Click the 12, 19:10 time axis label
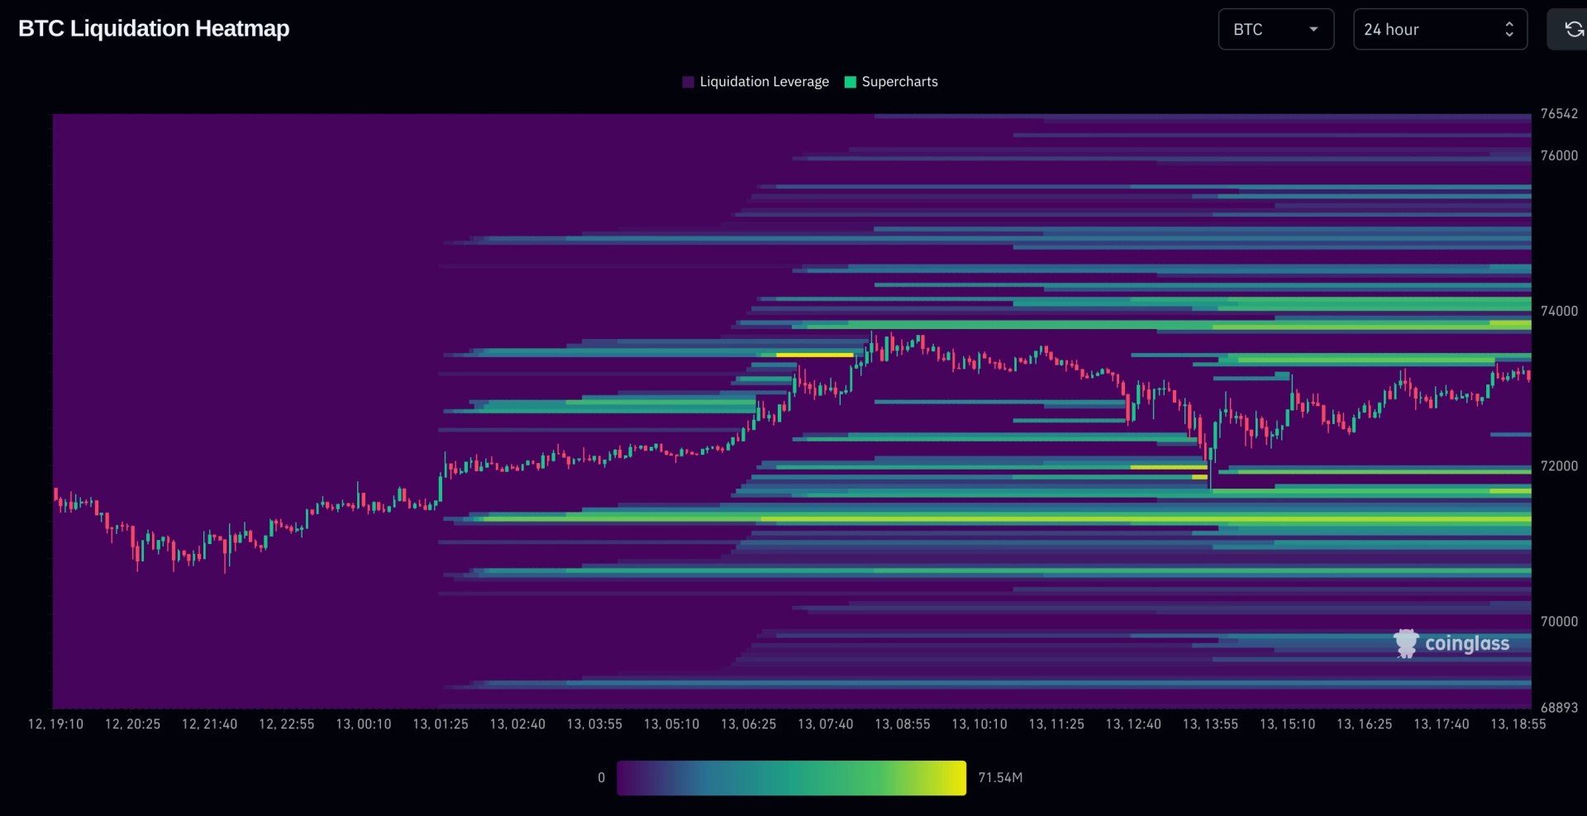This screenshot has width=1587, height=816. point(55,724)
